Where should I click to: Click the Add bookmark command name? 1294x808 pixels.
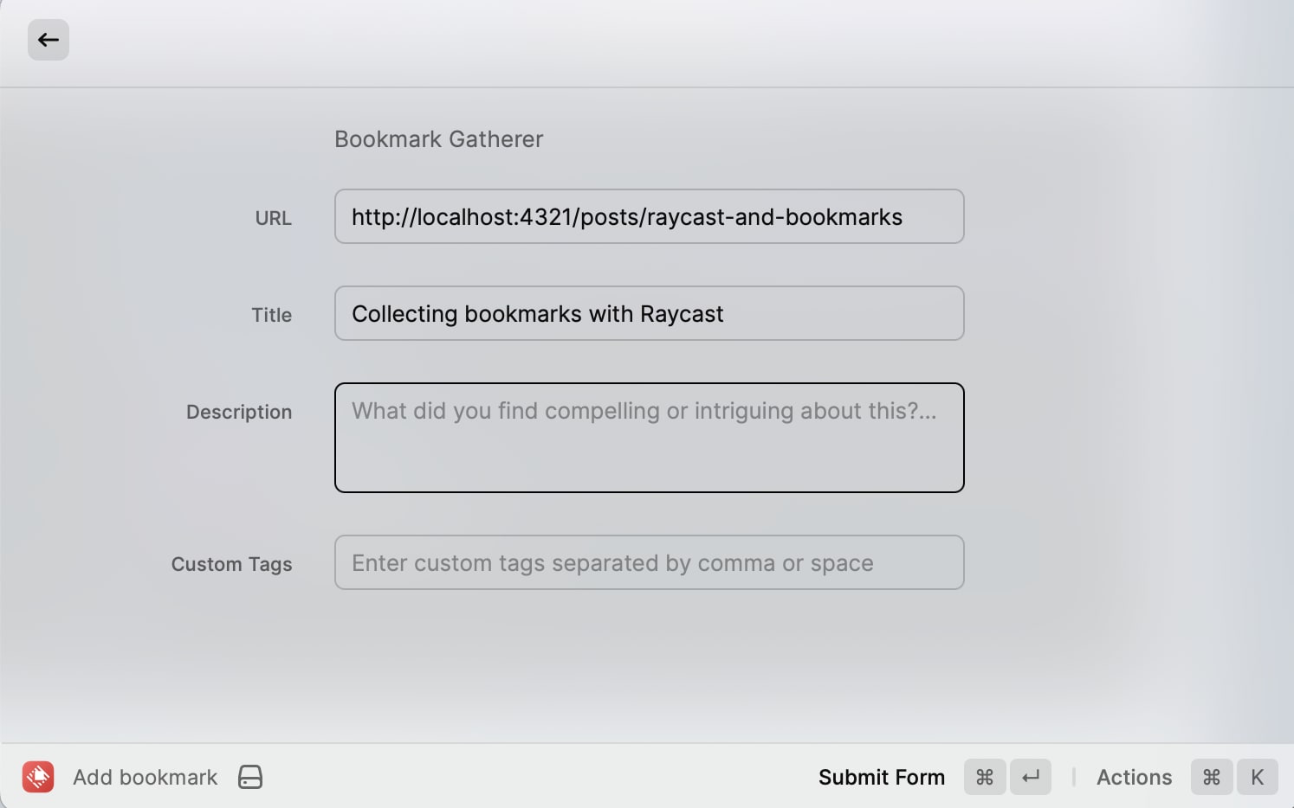click(x=146, y=777)
